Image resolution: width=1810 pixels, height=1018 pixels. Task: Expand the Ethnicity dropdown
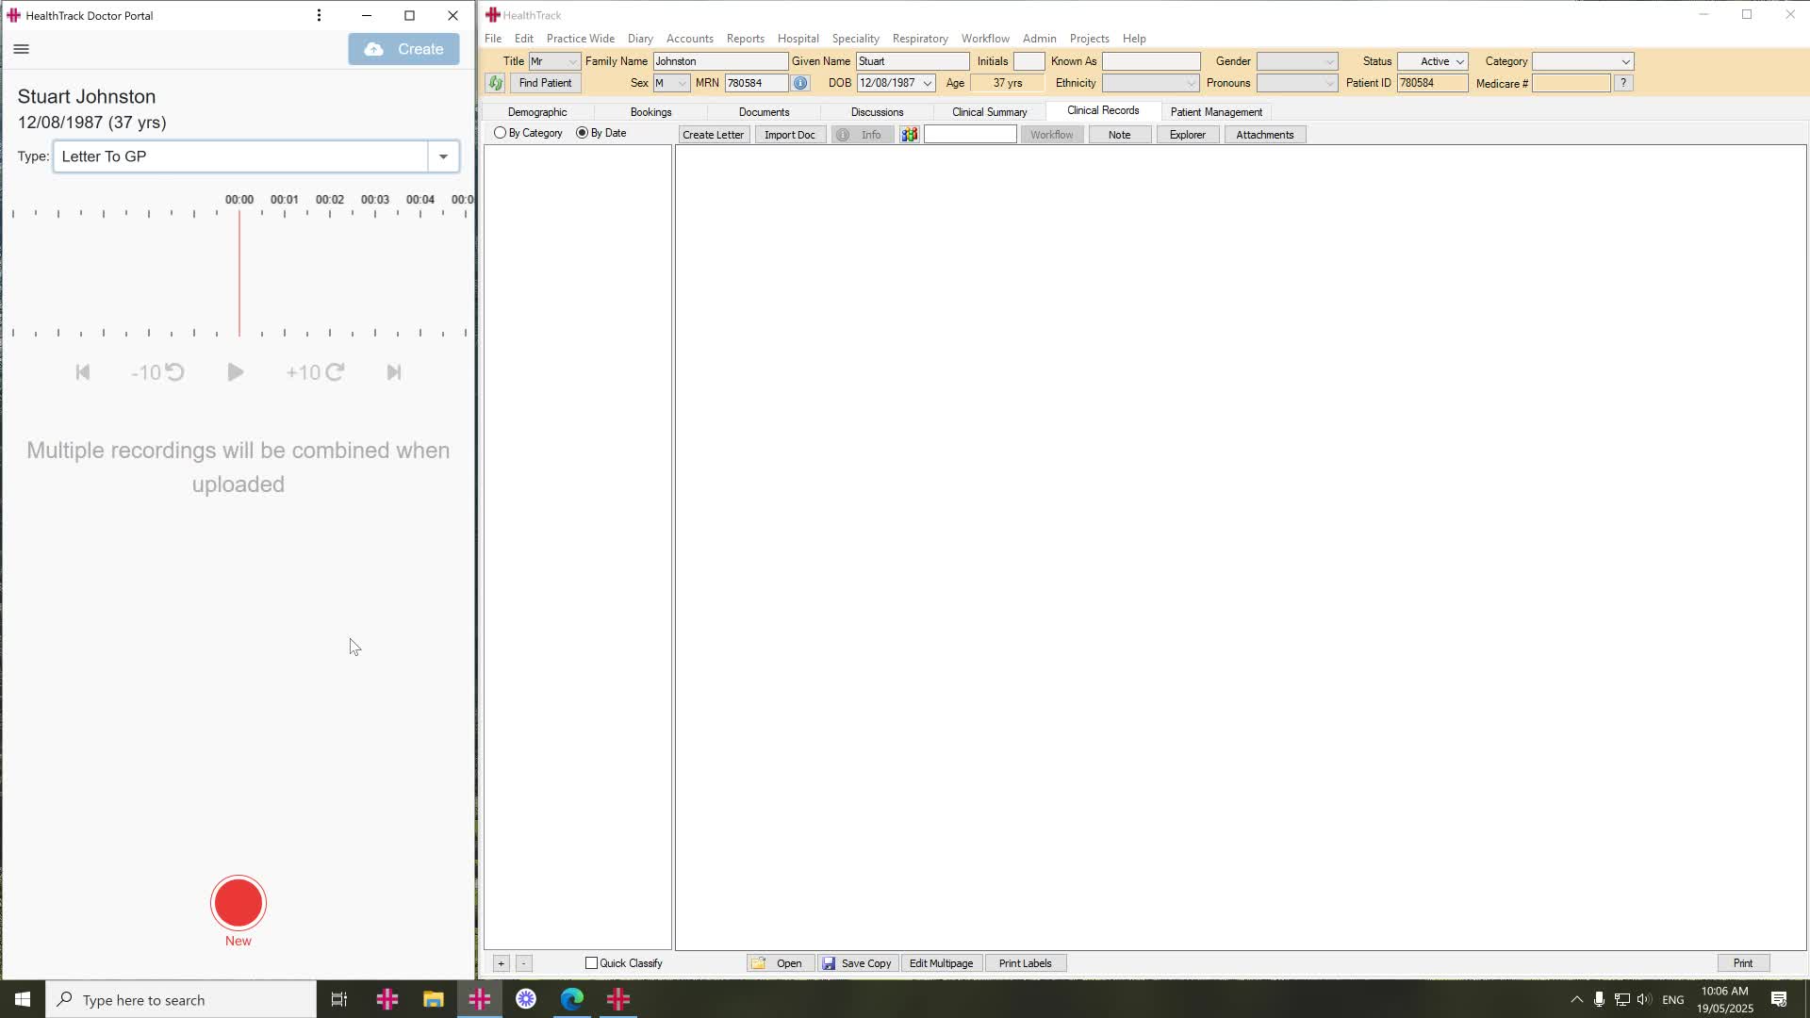1191,83
